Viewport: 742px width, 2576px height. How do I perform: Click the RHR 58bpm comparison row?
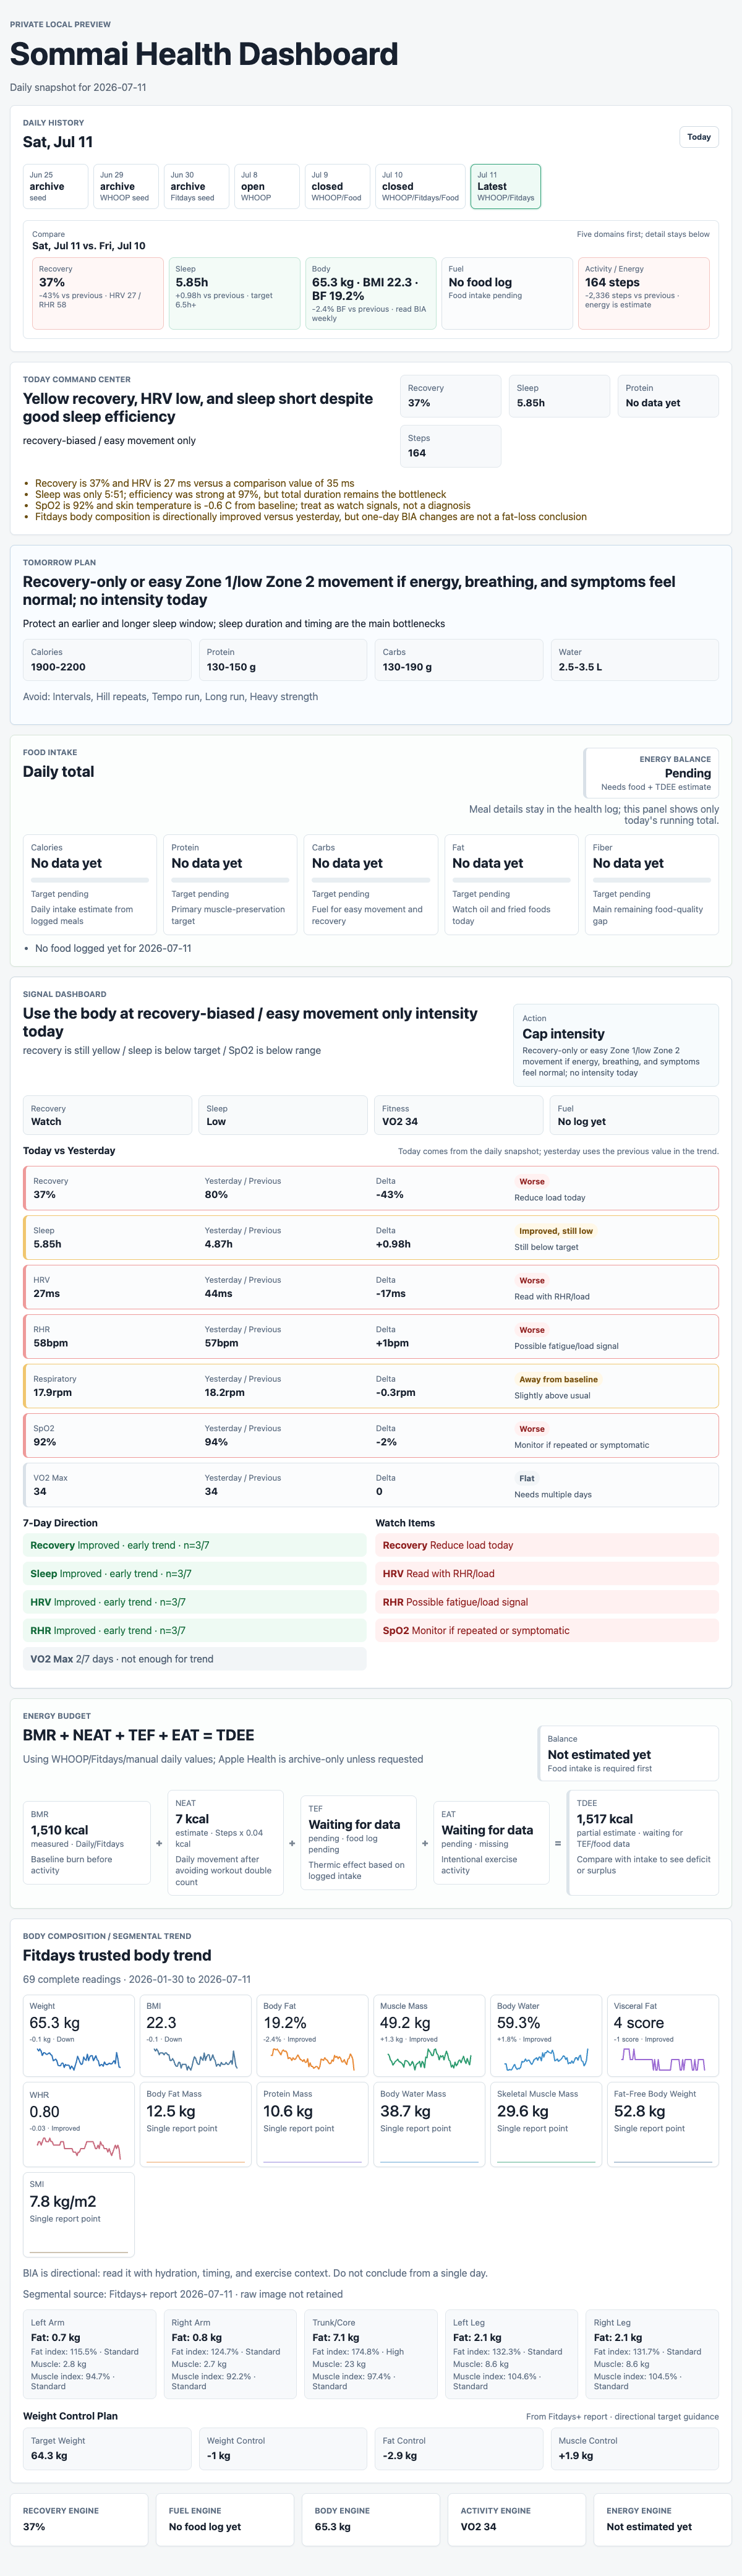click(371, 1336)
